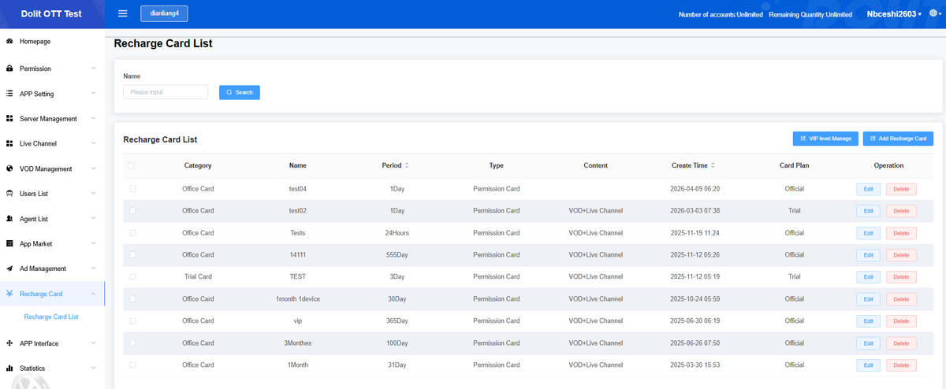The width and height of the screenshot is (946, 389).
Task: Click the Users List icon
Action: pyautogui.click(x=9, y=194)
